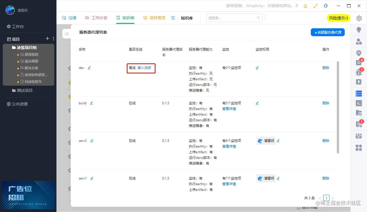This screenshot has width=367, height=212.
Task: Click the search magnifier icon
Action: coord(258,18)
